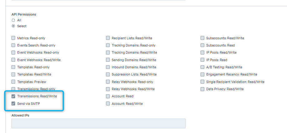Enable Relay Webhooks: Read-only checkbox

coord(108,82)
